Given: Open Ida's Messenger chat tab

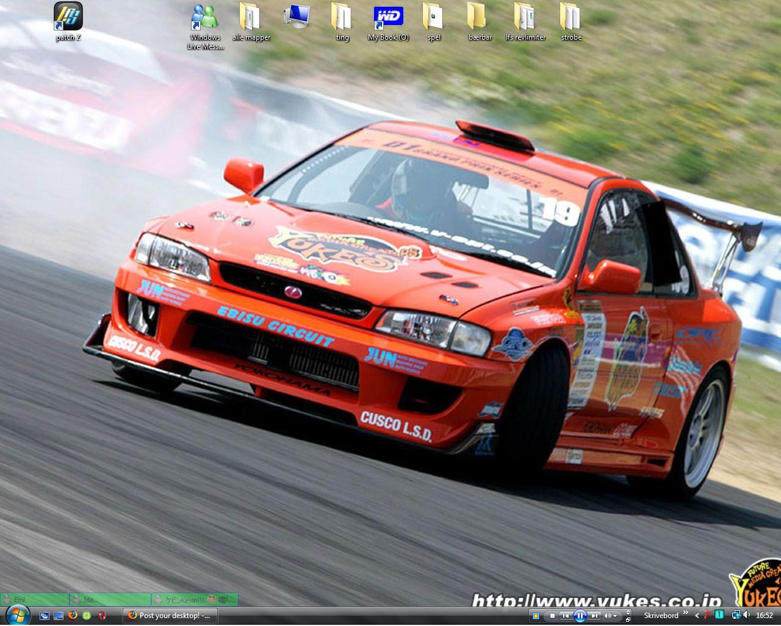Looking at the screenshot, I should coord(110,600).
